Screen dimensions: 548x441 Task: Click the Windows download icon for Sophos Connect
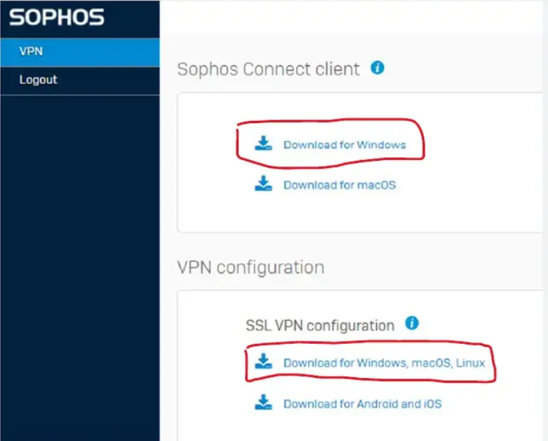pos(263,143)
